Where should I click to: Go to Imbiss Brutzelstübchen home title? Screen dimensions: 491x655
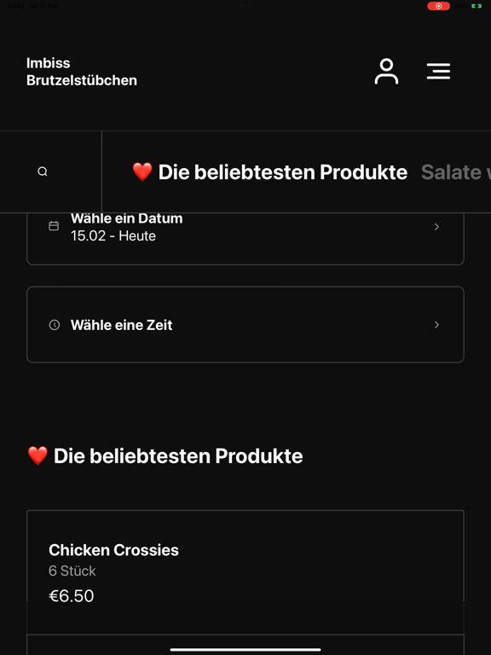82,72
